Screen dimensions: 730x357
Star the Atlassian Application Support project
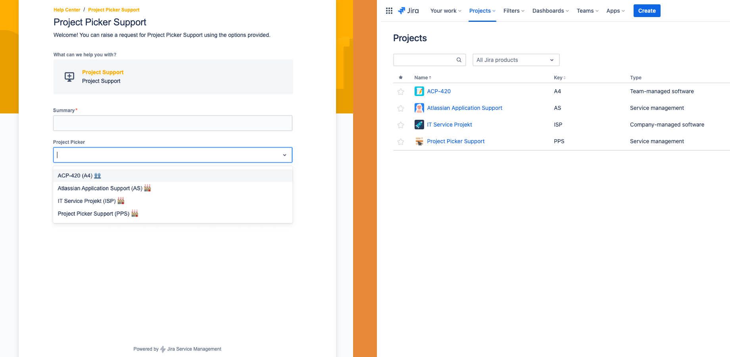click(x=401, y=108)
